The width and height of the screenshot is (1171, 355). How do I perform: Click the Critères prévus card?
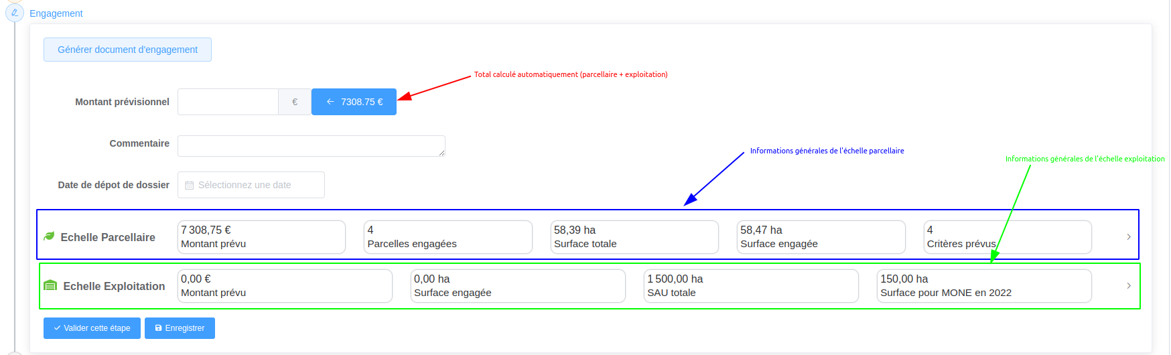point(1007,237)
